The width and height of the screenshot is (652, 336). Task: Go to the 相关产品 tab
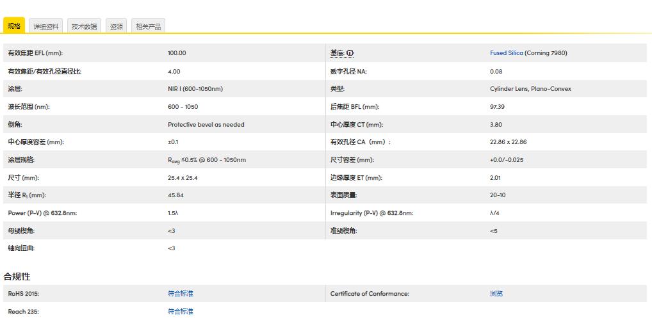149,26
